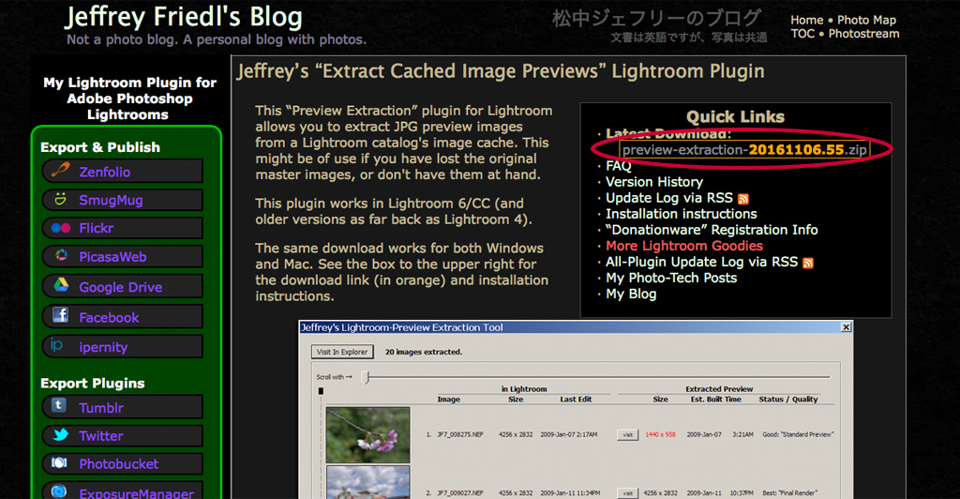This screenshot has width=960, height=499.
Task: Open the Google Drive plugin link
Action: 123,286
